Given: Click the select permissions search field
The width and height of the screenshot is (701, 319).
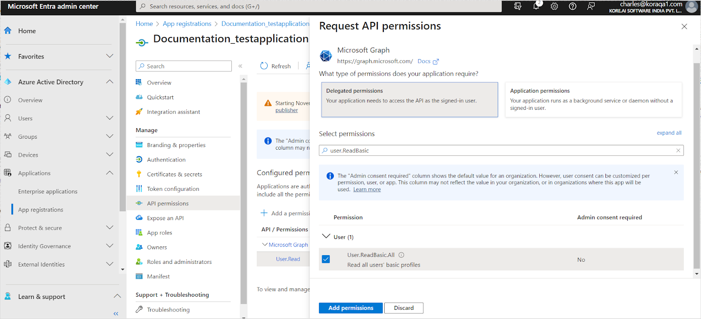Looking at the screenshot, I should 499,151.
